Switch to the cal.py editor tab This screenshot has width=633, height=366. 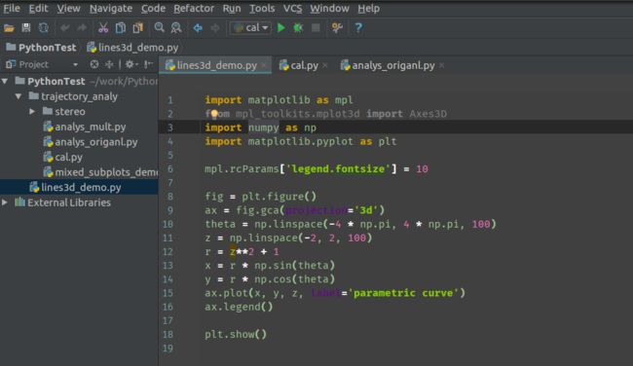(299, 65)
